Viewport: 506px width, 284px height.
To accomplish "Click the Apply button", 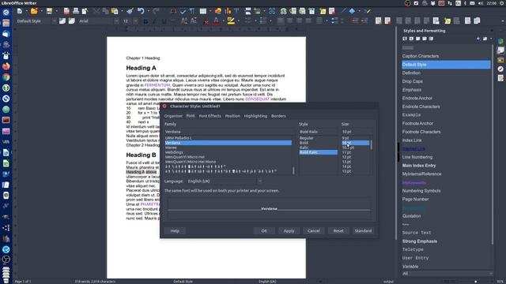I will coord(289,231).
